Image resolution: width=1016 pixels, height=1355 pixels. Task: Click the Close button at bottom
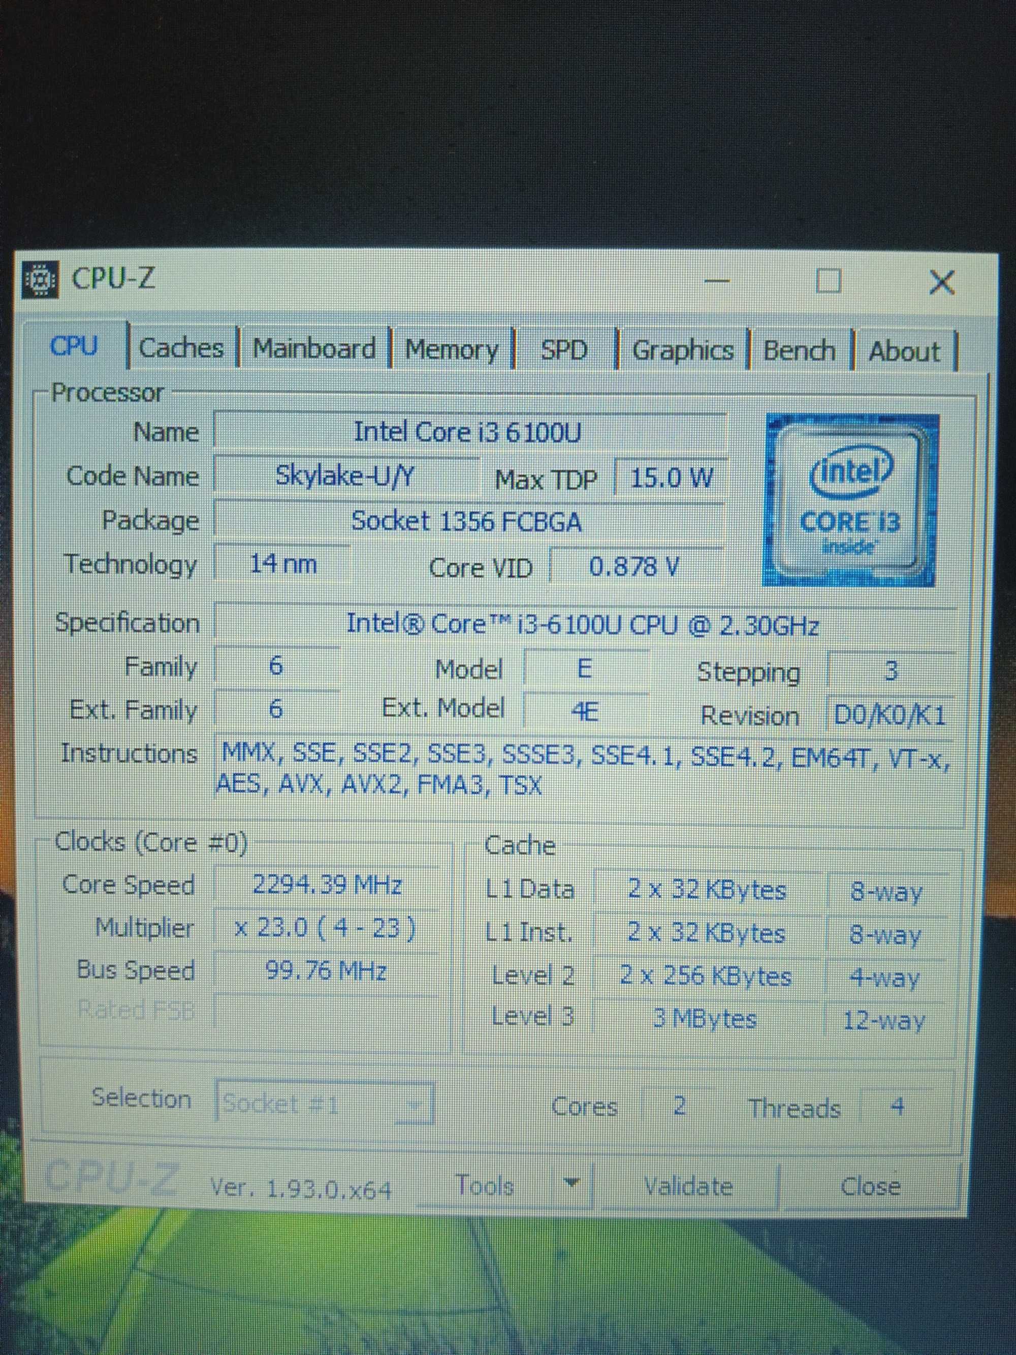(x=870, y=1186)
